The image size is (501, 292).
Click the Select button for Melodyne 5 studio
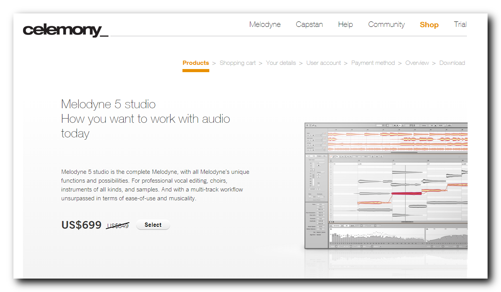[x=153, y=225]
